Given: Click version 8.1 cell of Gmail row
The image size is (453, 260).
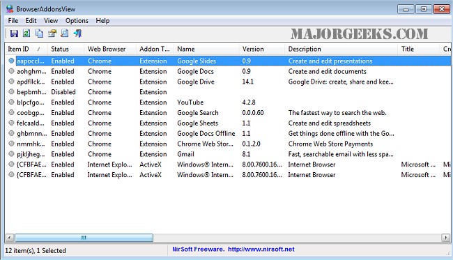Looking at the screenshot, I should click(x=246, y=154).
